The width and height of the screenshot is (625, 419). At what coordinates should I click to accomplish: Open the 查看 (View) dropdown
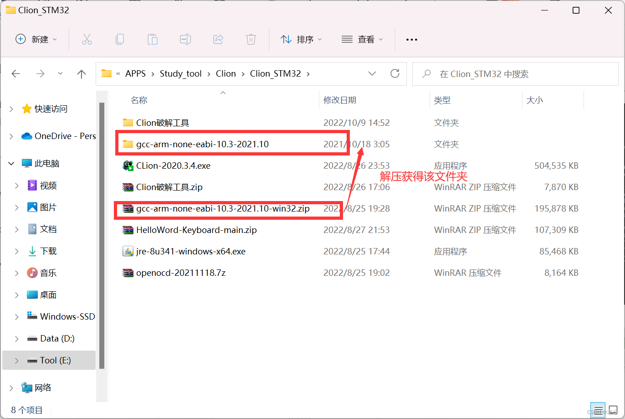tap(363, 40)
